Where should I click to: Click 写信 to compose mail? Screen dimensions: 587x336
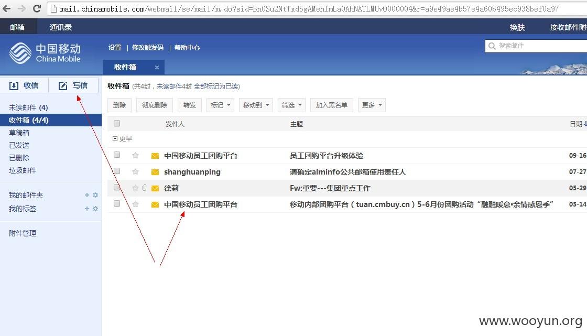click(x=73, y=85)
